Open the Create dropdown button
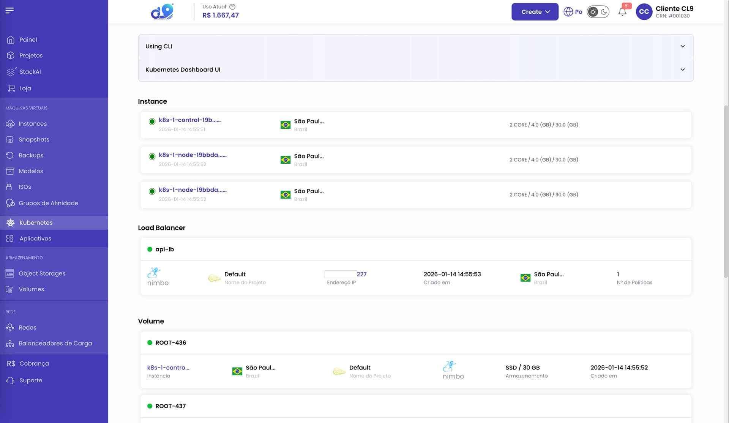 tap(535, 12)
